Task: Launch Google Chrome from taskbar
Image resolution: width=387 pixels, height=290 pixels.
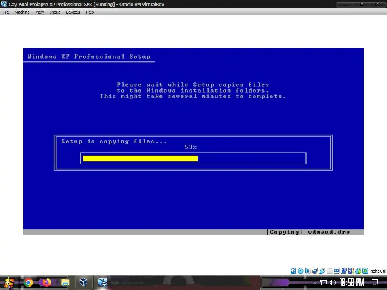Action: [28, 282]
